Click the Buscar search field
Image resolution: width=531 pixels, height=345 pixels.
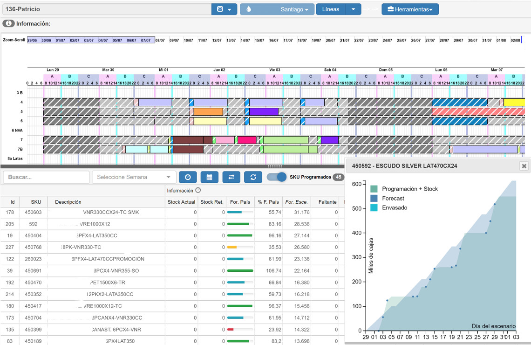46,177
